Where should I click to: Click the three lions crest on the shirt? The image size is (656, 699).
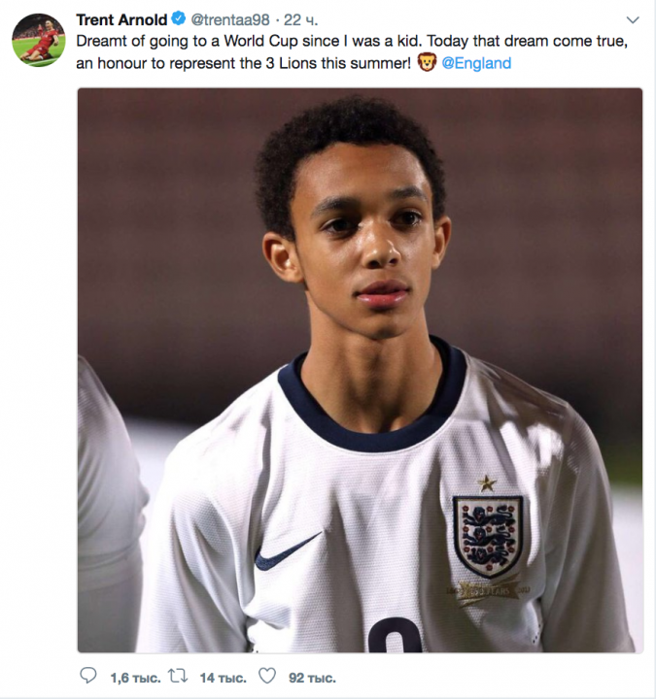coord(487,535)
